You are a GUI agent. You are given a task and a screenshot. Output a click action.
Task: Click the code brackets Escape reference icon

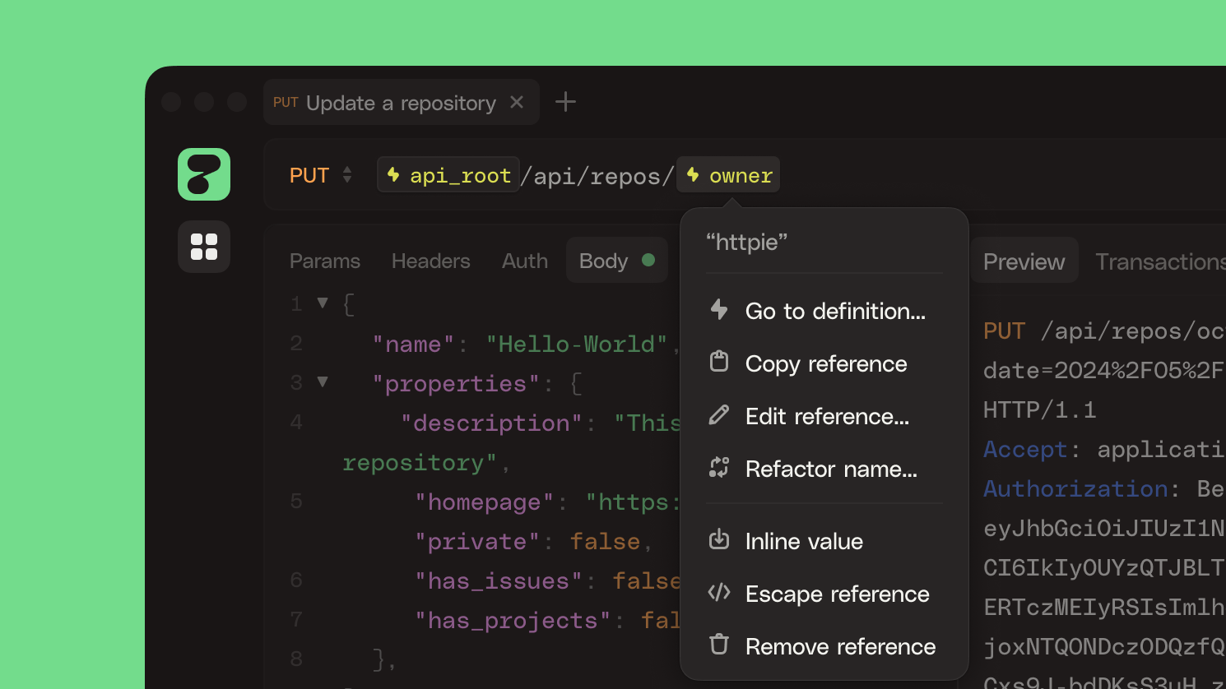719,593
